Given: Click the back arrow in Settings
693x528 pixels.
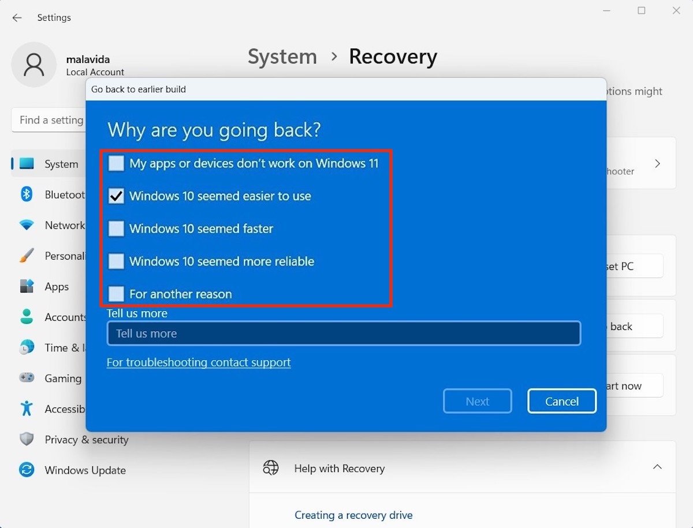Looking at the screenshot, I should (x=17, y=18).
